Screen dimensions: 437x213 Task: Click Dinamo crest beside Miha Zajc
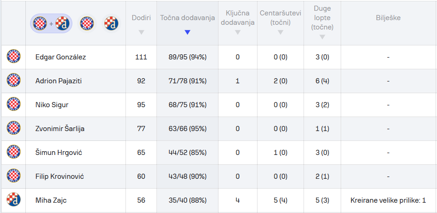14,200
